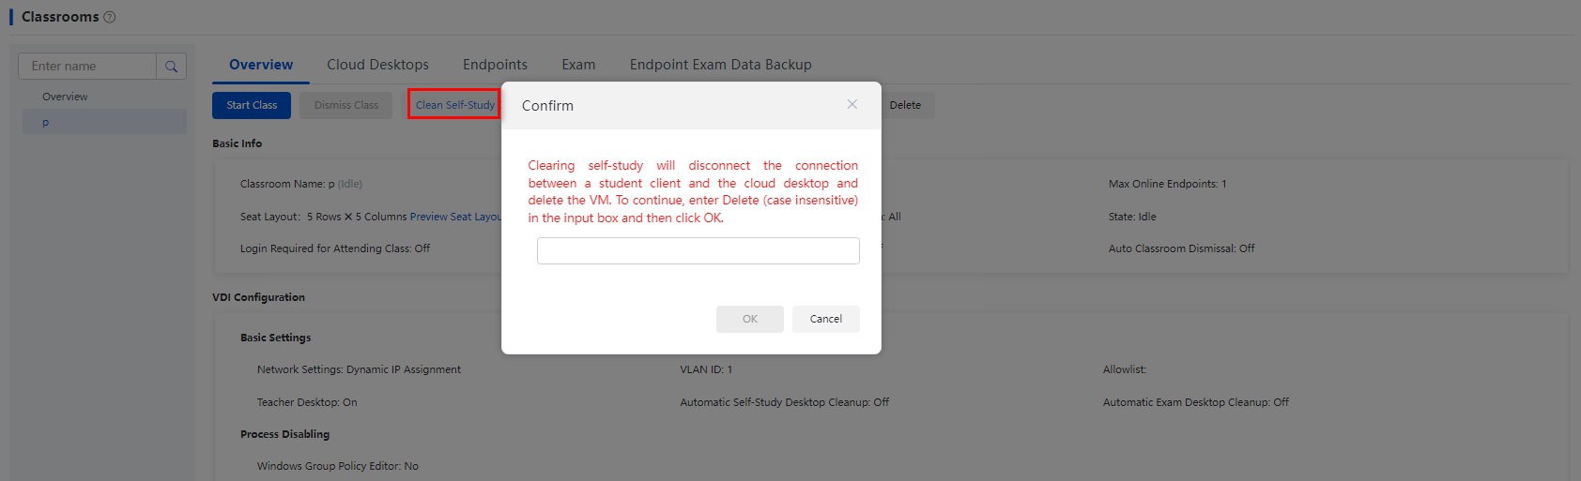Screen dimensions: 1581x481
Task: Focus the Enter name search field
Action: (87, 66)
